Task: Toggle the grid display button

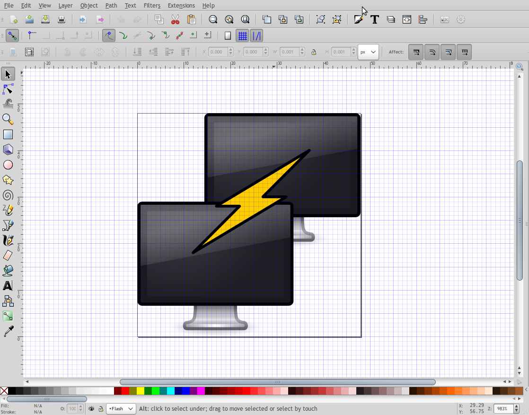Action: point(242,35)
